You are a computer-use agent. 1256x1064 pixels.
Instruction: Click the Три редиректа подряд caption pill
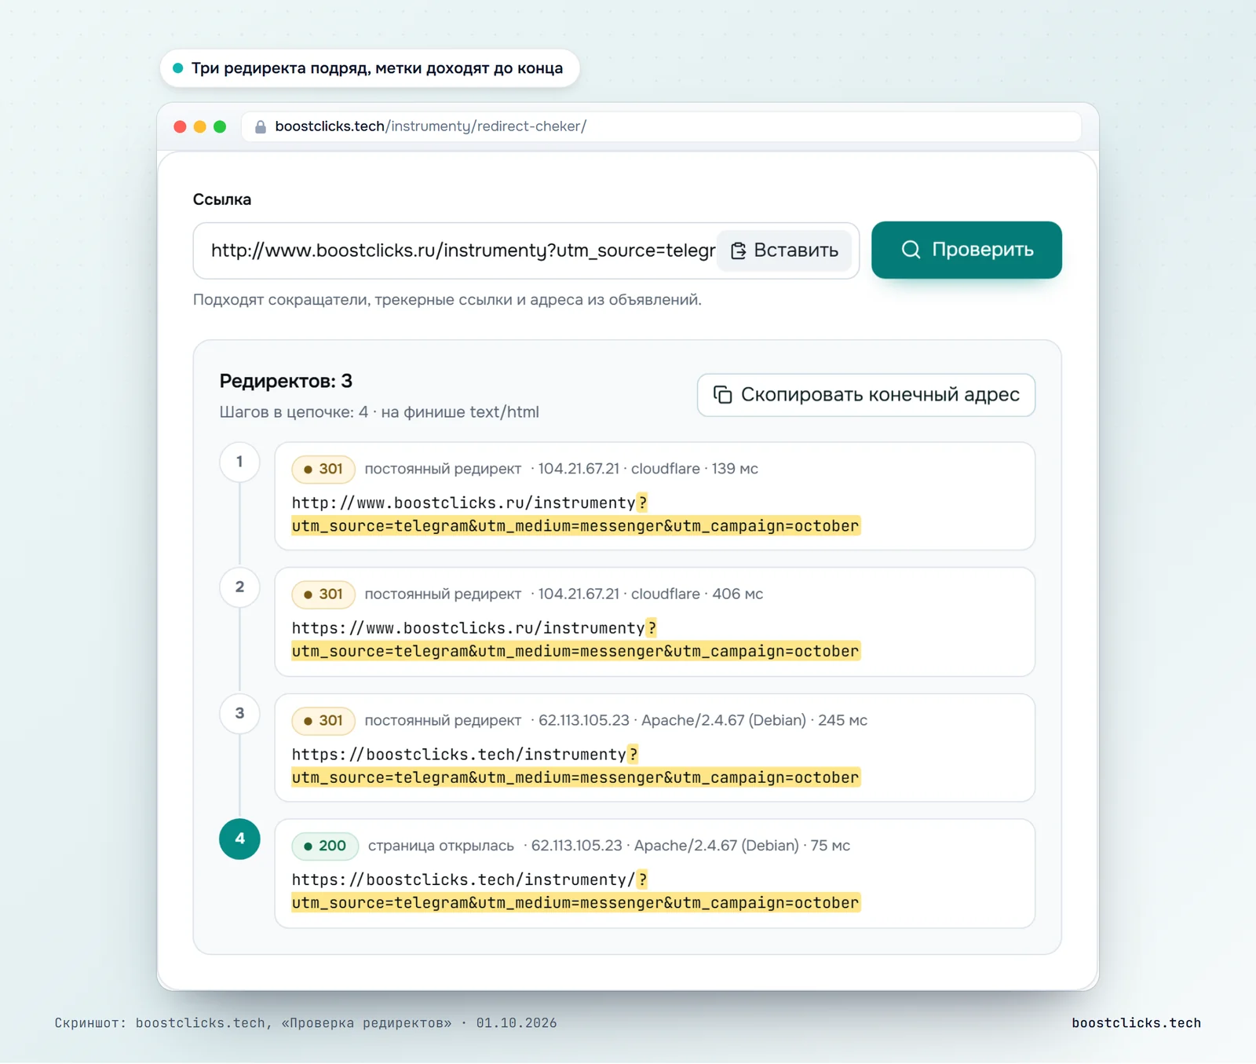pyautogui.click(x=370, y=68)
